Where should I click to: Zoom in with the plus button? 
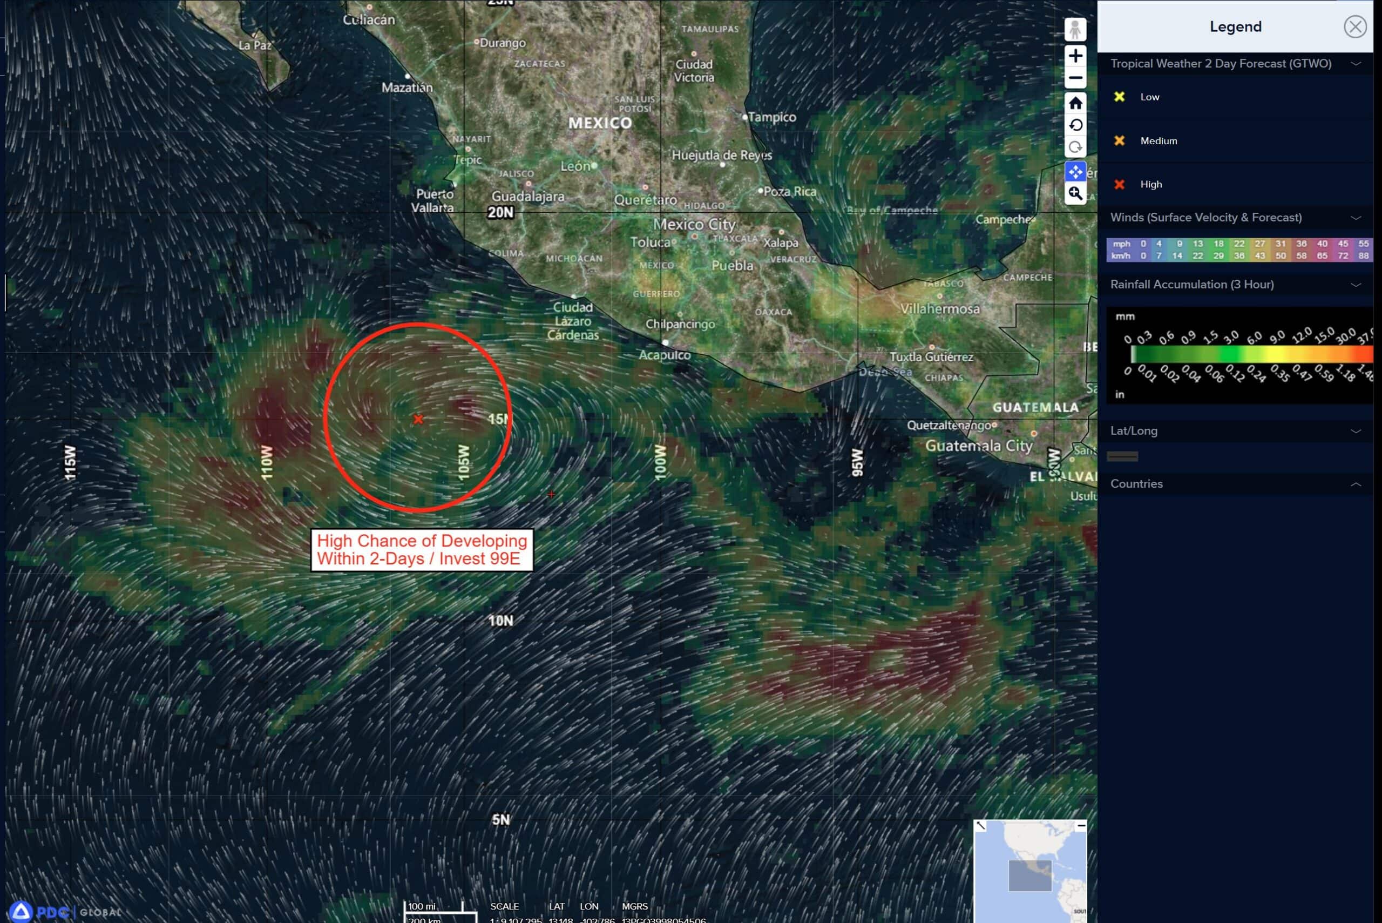[x=1075, y=56]
